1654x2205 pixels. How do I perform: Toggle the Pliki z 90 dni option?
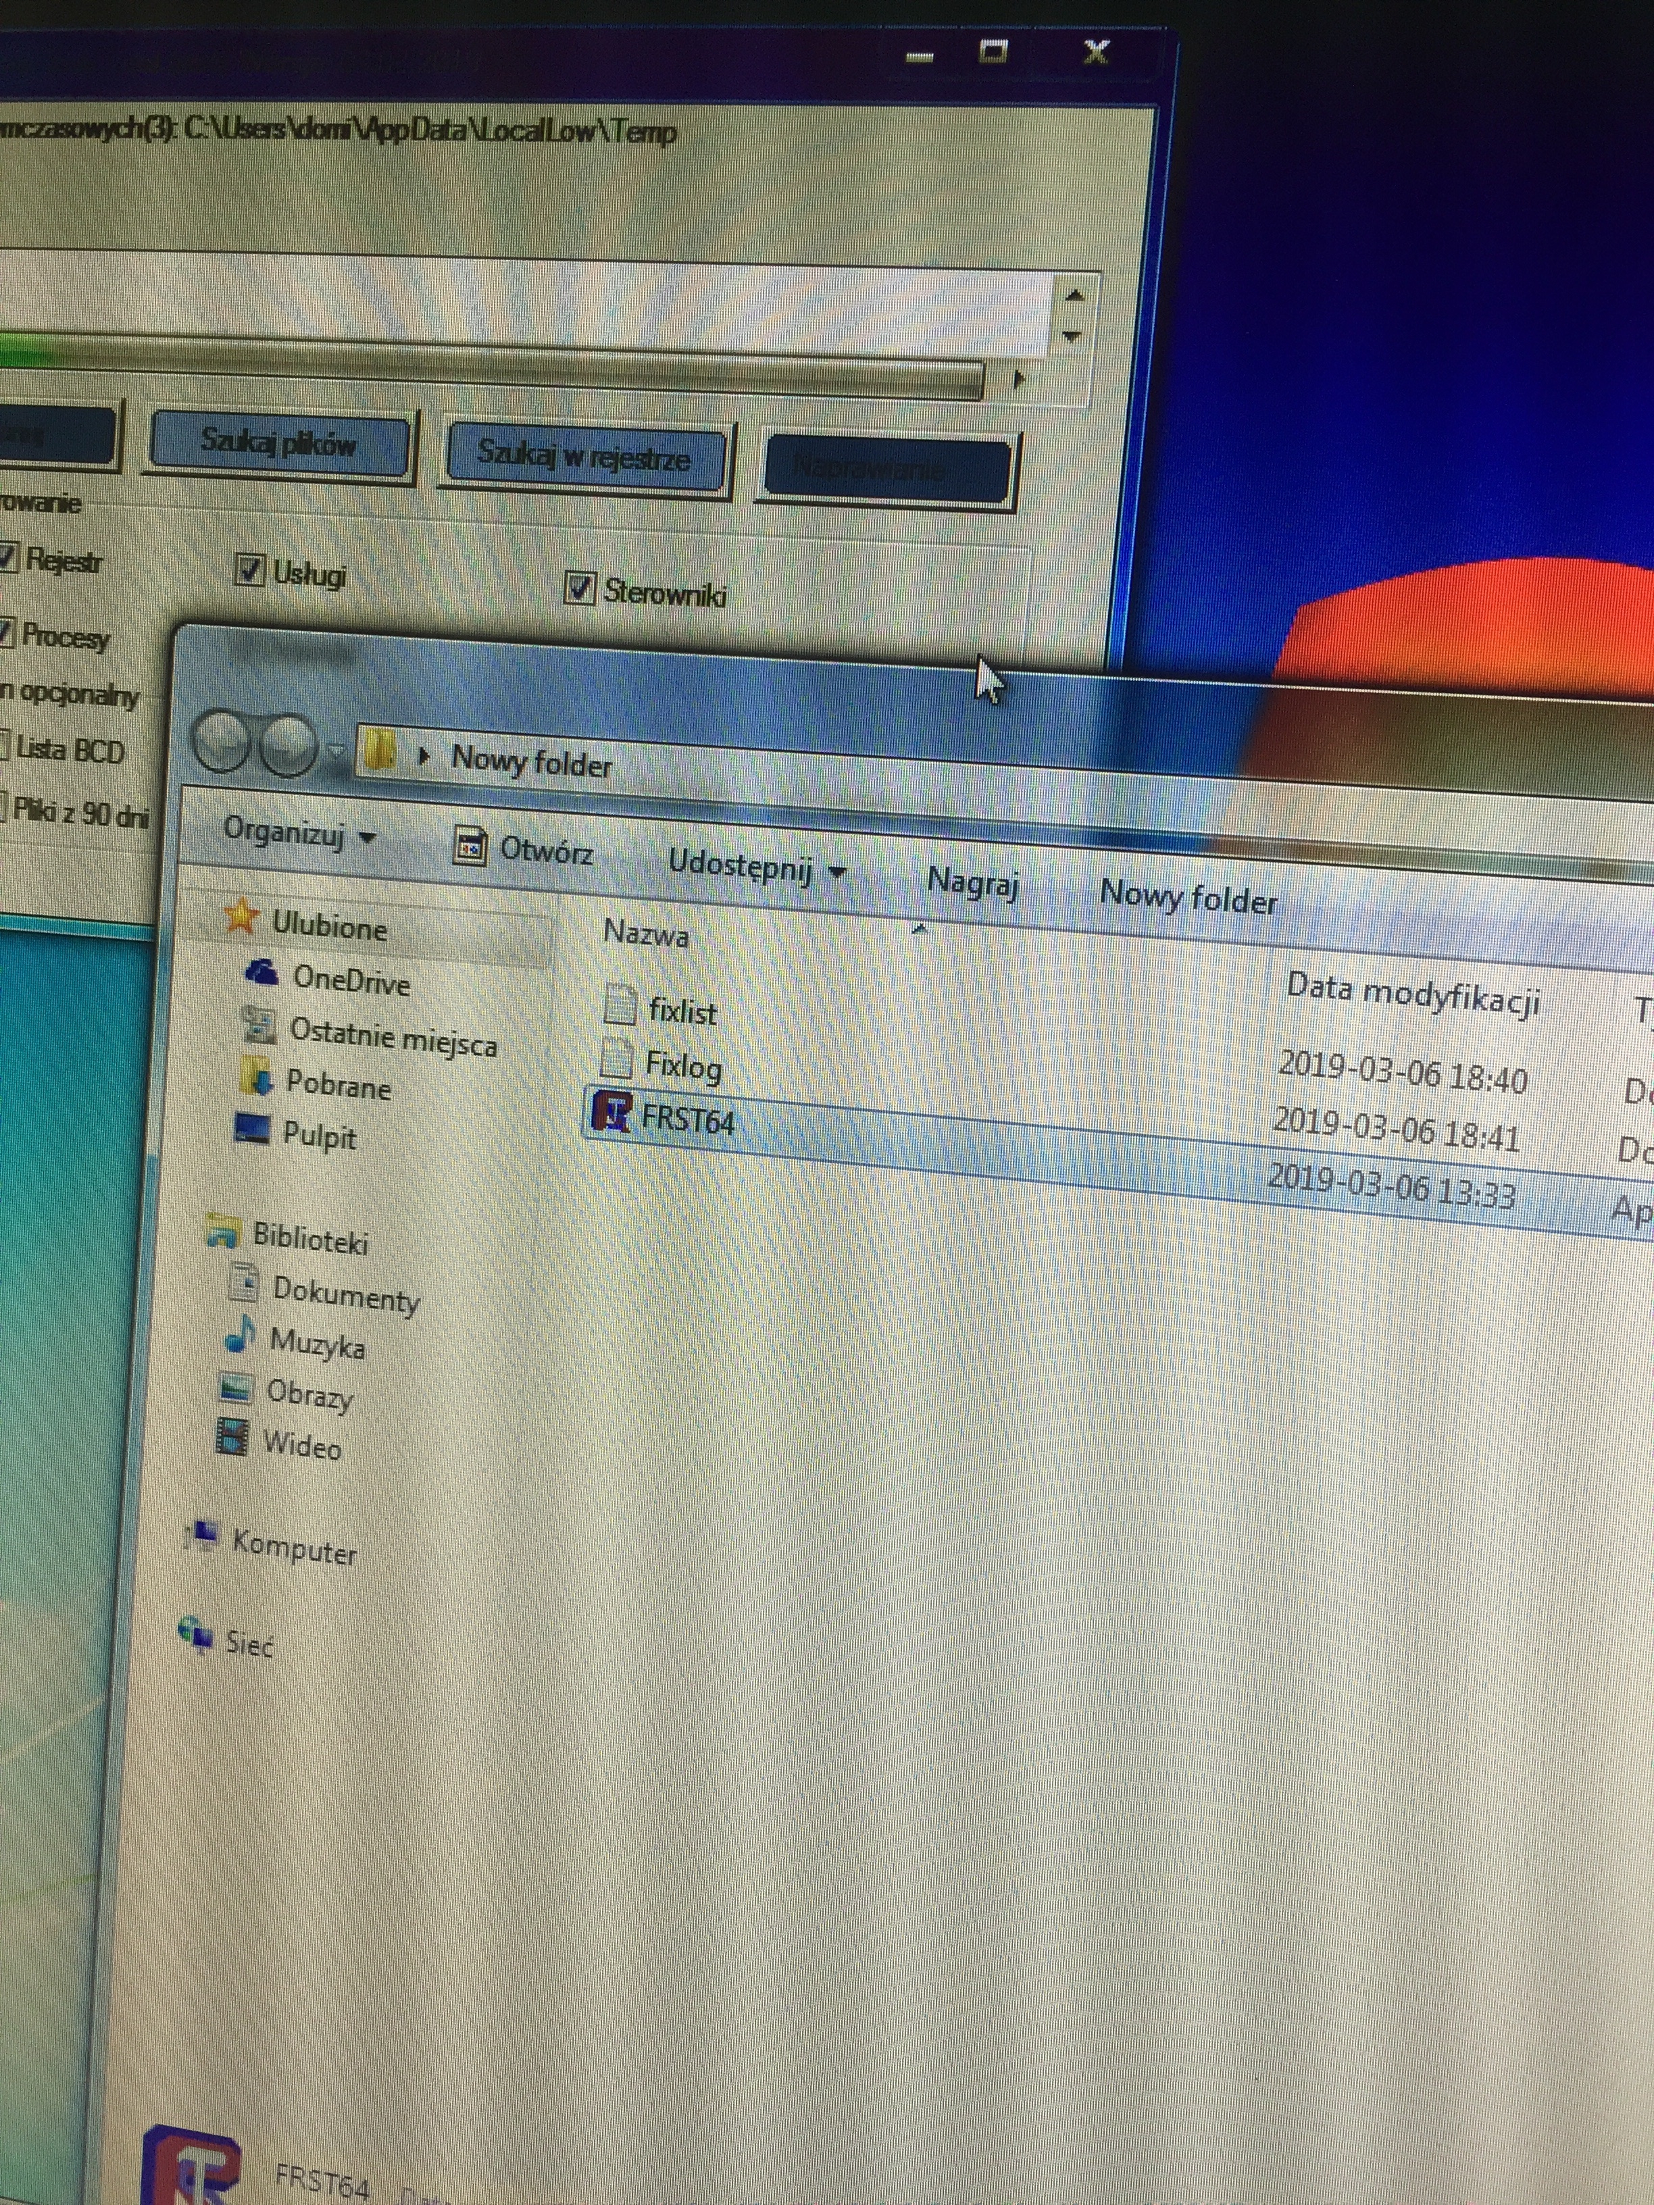76,811
